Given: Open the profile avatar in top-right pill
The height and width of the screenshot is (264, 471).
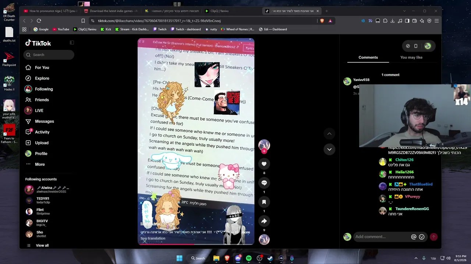Looking at the screenshot, I should pos(428,46).
